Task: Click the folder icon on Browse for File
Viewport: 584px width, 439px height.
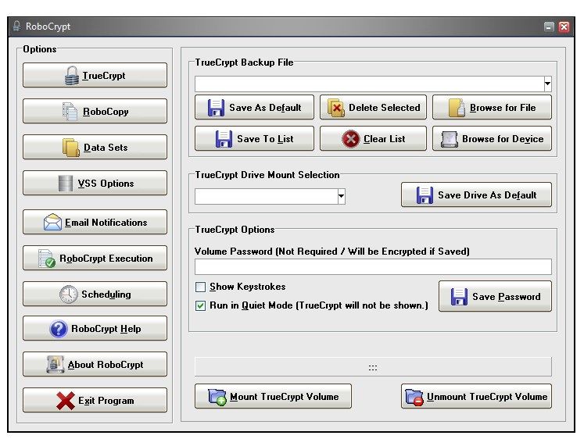Action: [x=457, y=108]
